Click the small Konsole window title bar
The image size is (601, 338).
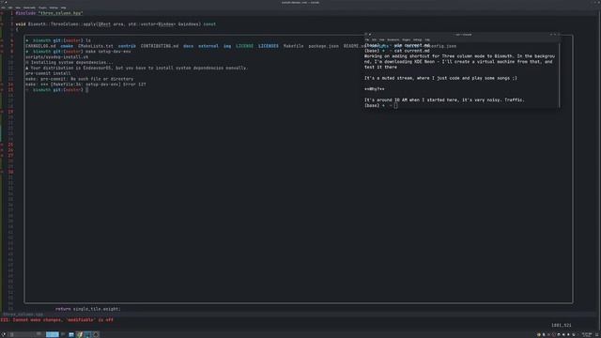coord(462,35)
